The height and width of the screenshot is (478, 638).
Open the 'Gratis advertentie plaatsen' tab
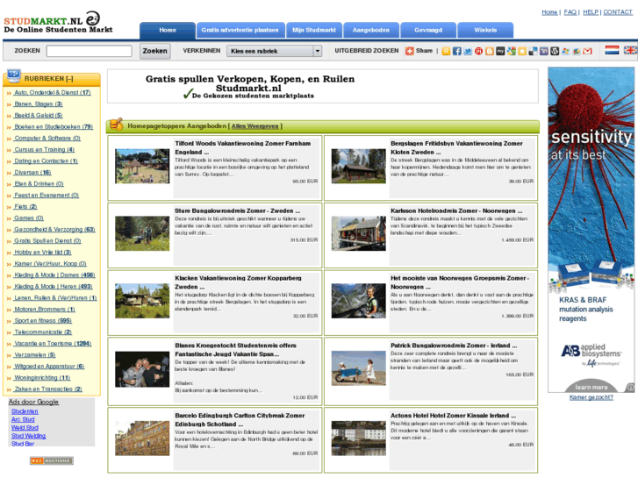point(240,30)
